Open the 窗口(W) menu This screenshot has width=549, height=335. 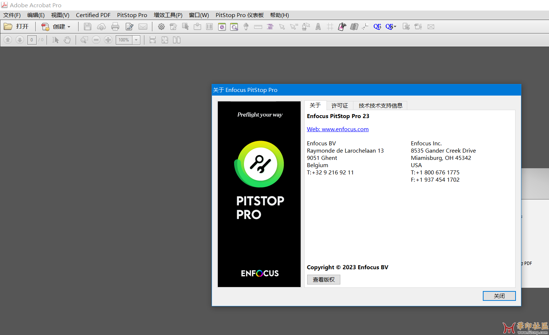(199, 15)
